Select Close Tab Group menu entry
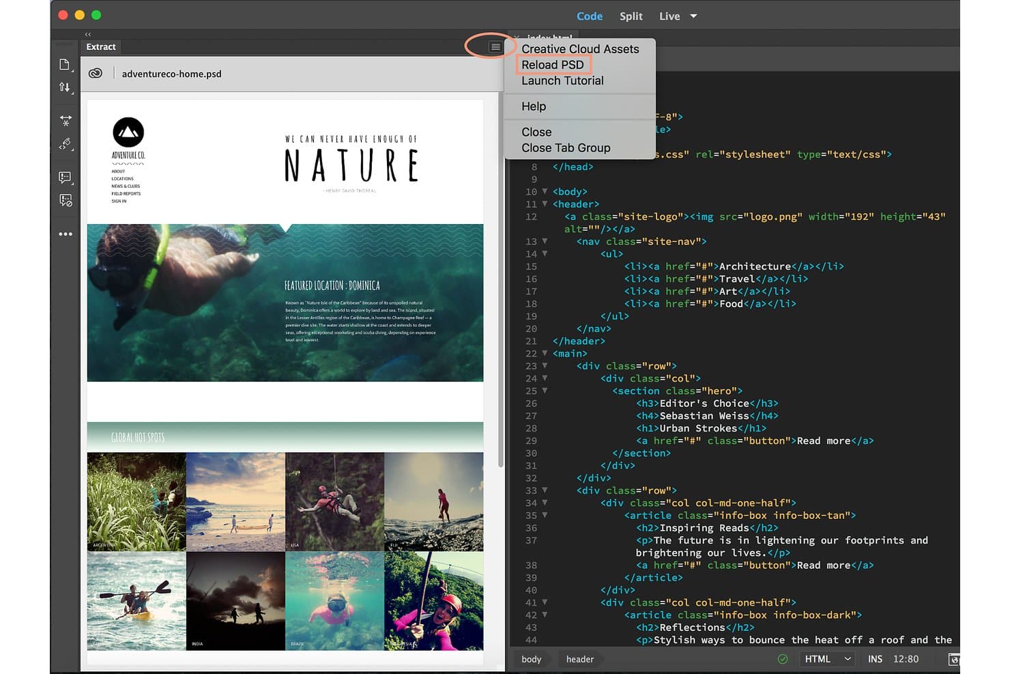Image resolution: width=1010 pixels, height=674 pixels. 566,148
